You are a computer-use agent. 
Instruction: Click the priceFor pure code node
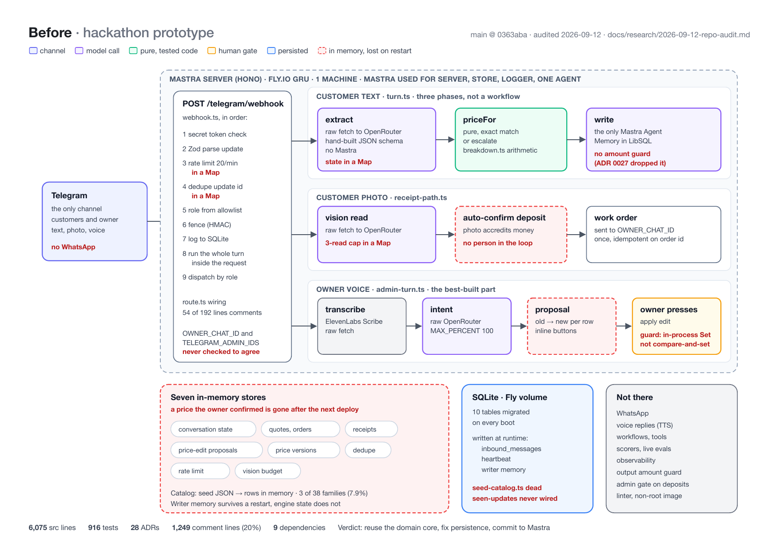point(511,140)
